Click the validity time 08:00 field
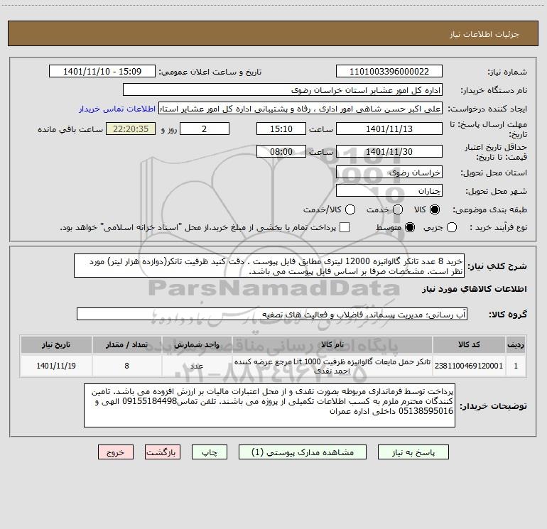 [x=281, y=151]
